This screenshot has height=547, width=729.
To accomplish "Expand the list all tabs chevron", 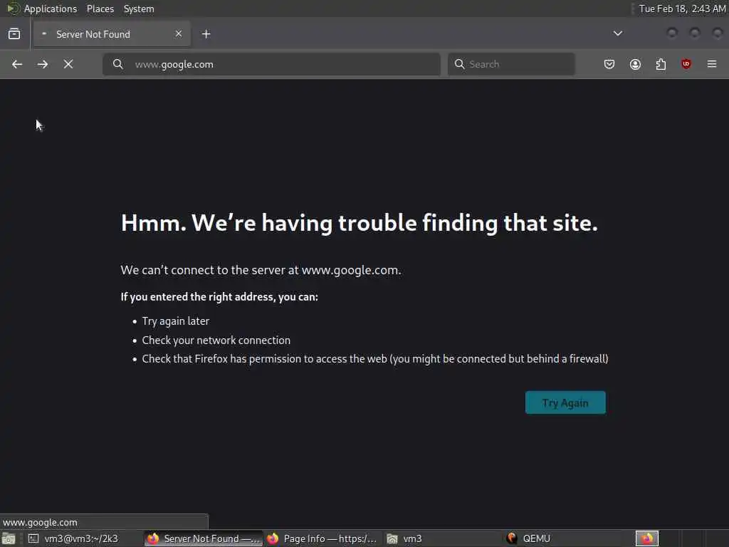I will [x=618, y=33].
